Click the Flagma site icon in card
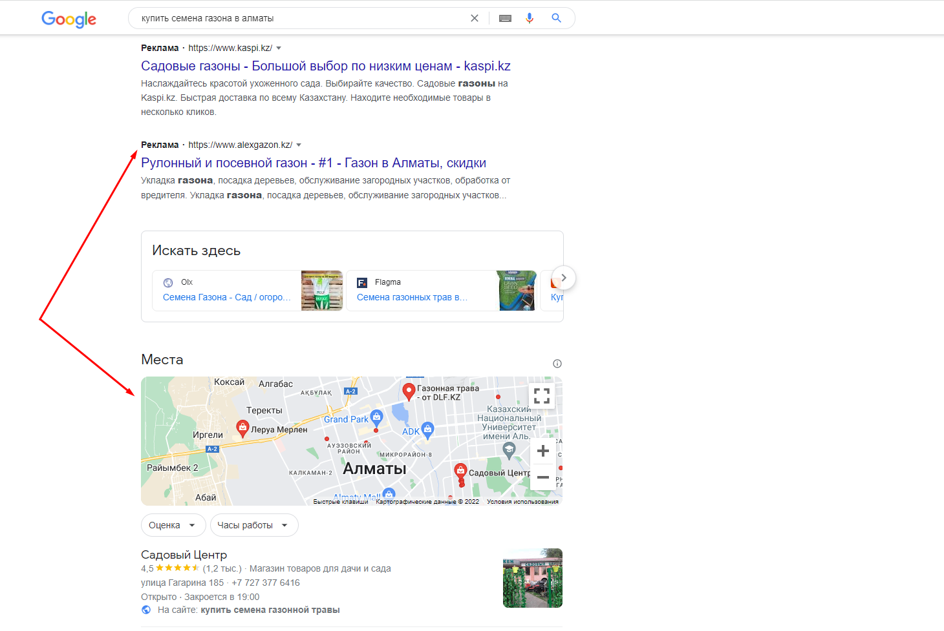Viewport: 944px width, 631px height. [x=362, y=282]
